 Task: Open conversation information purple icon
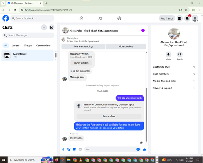pos(143,31)
